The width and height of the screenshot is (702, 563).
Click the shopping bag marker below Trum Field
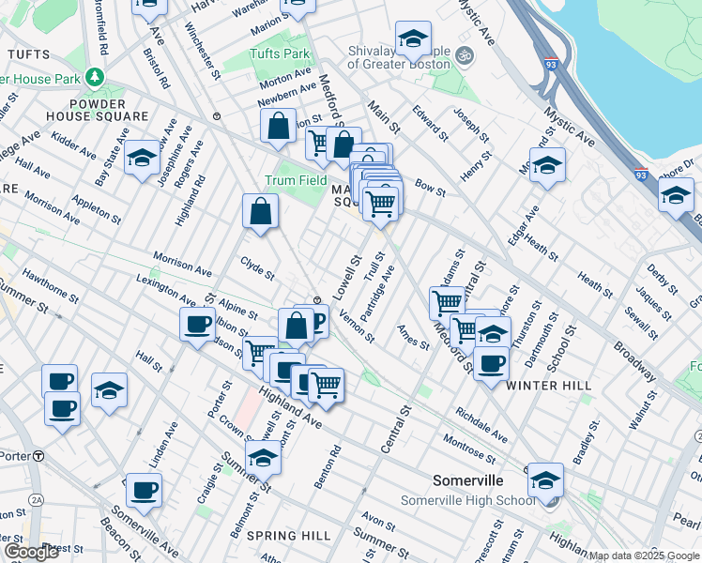coord(261,214)
